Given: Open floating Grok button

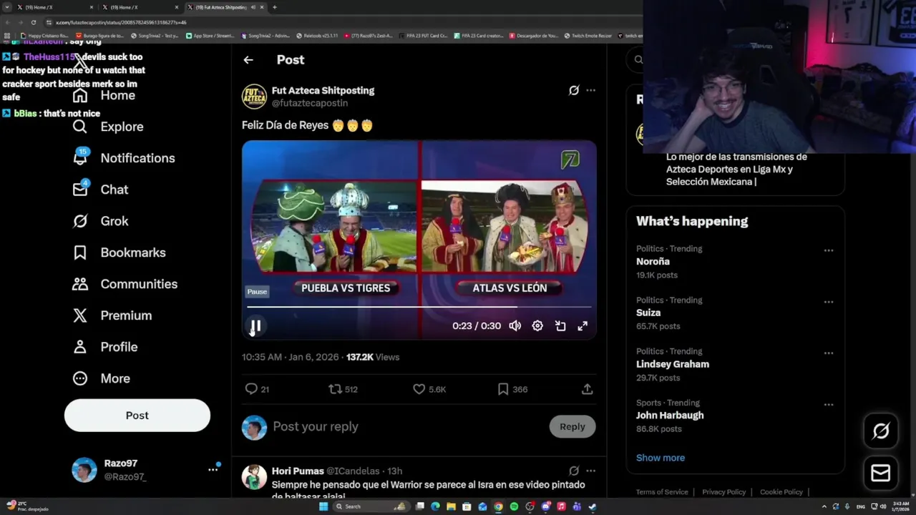Looking at the screenshot, I should pyautogui.click(x=881, y=431).
